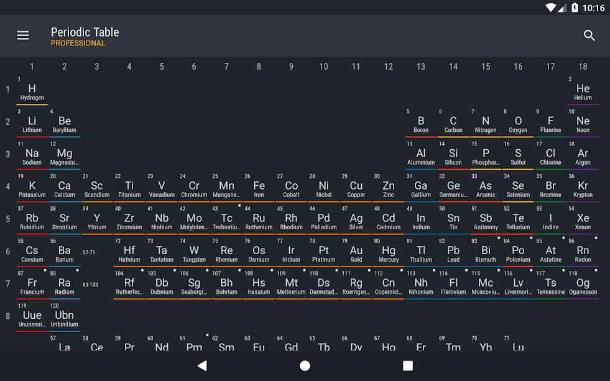Open the recent apps square button
This screenshot has height=381, width=610.
pos(407,365)
